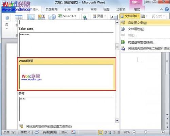Switch to Draft view
Screen dimensions: 170x136
click(x=119, y=132)
